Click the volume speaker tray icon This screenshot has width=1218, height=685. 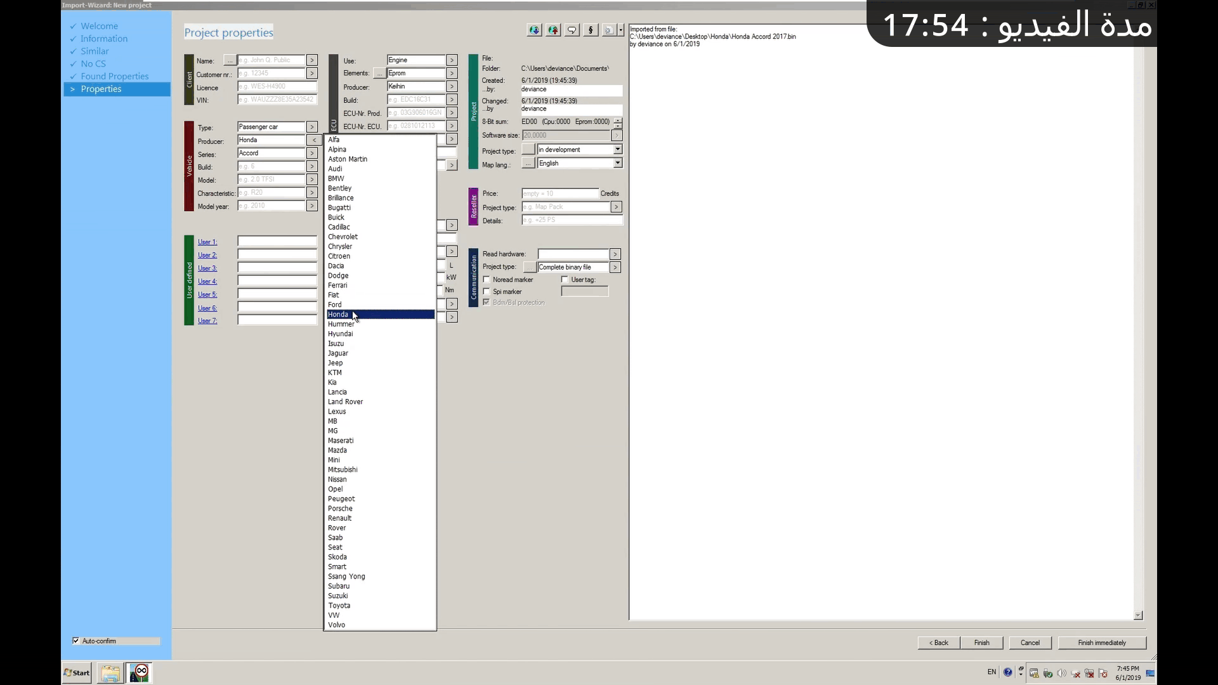1061,673
